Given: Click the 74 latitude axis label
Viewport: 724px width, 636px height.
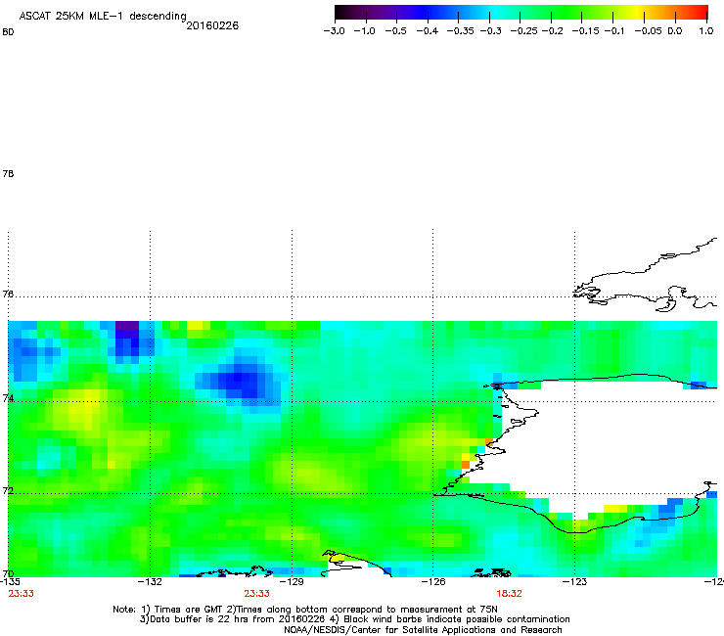Looking at the screenshot, I should point(8,398).
